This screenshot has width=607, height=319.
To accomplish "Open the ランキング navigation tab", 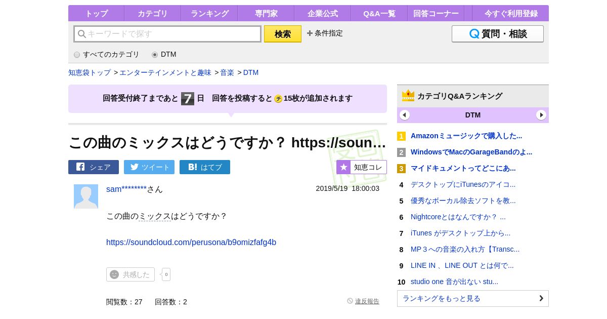I will 209,13.
